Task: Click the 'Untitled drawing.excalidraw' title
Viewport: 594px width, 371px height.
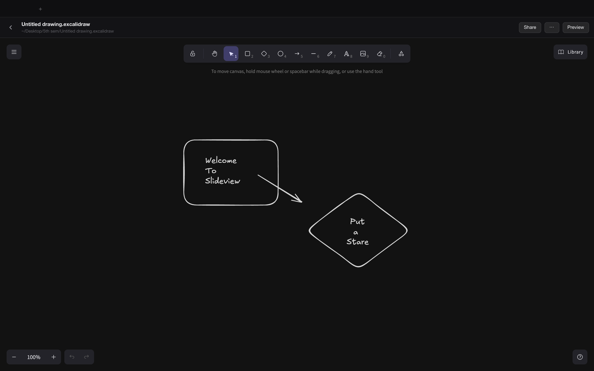Action: [x=56, y=24]
